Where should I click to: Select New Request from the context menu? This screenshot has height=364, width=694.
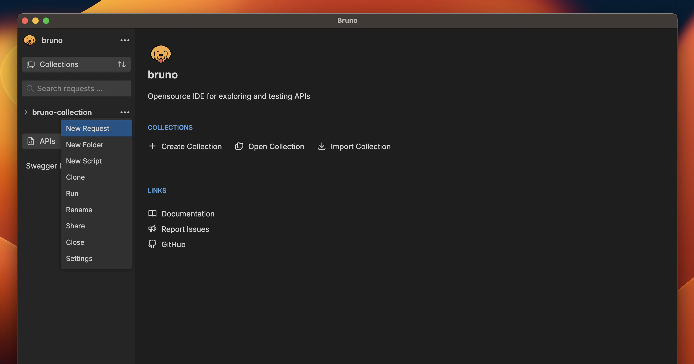tap(87, 128)
